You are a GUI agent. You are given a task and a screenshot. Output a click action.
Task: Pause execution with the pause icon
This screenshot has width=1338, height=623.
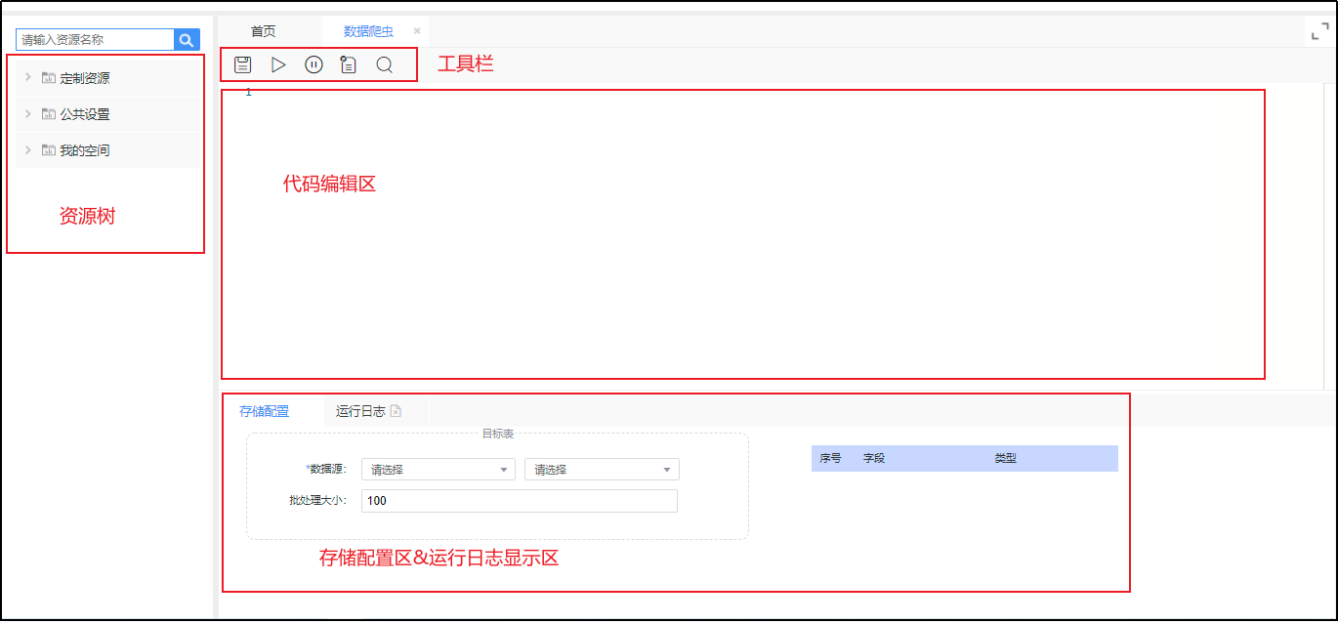(314, 64)
